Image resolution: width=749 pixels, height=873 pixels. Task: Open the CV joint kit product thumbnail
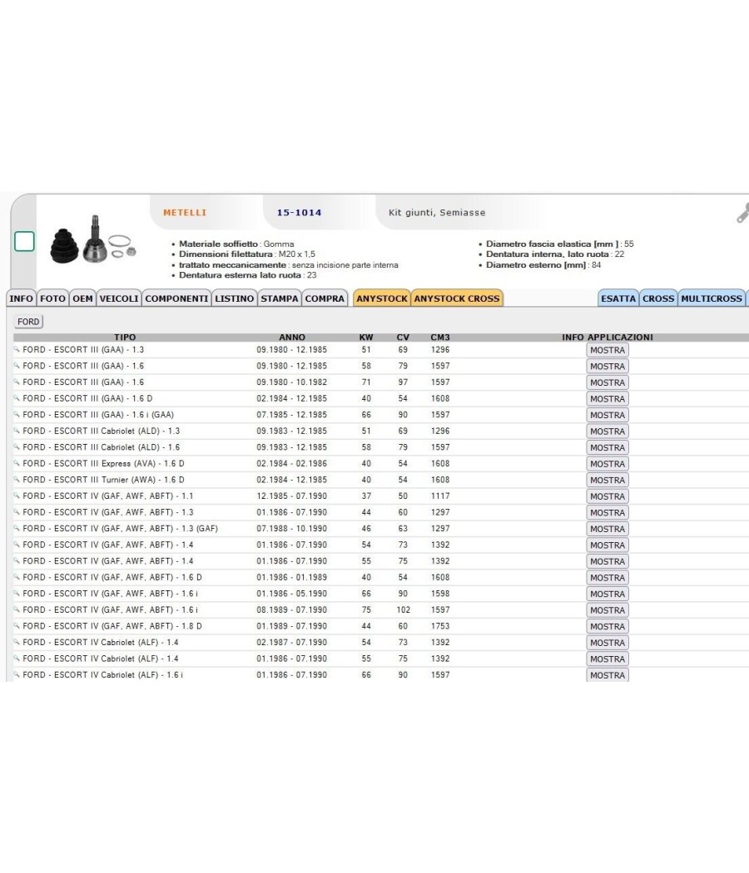click(93, 240)
